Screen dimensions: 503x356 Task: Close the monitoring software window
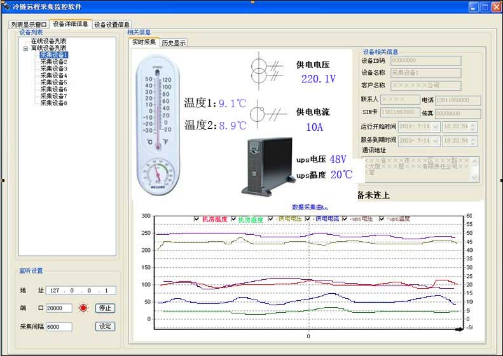pyautogui.click(x=497, y=7)
